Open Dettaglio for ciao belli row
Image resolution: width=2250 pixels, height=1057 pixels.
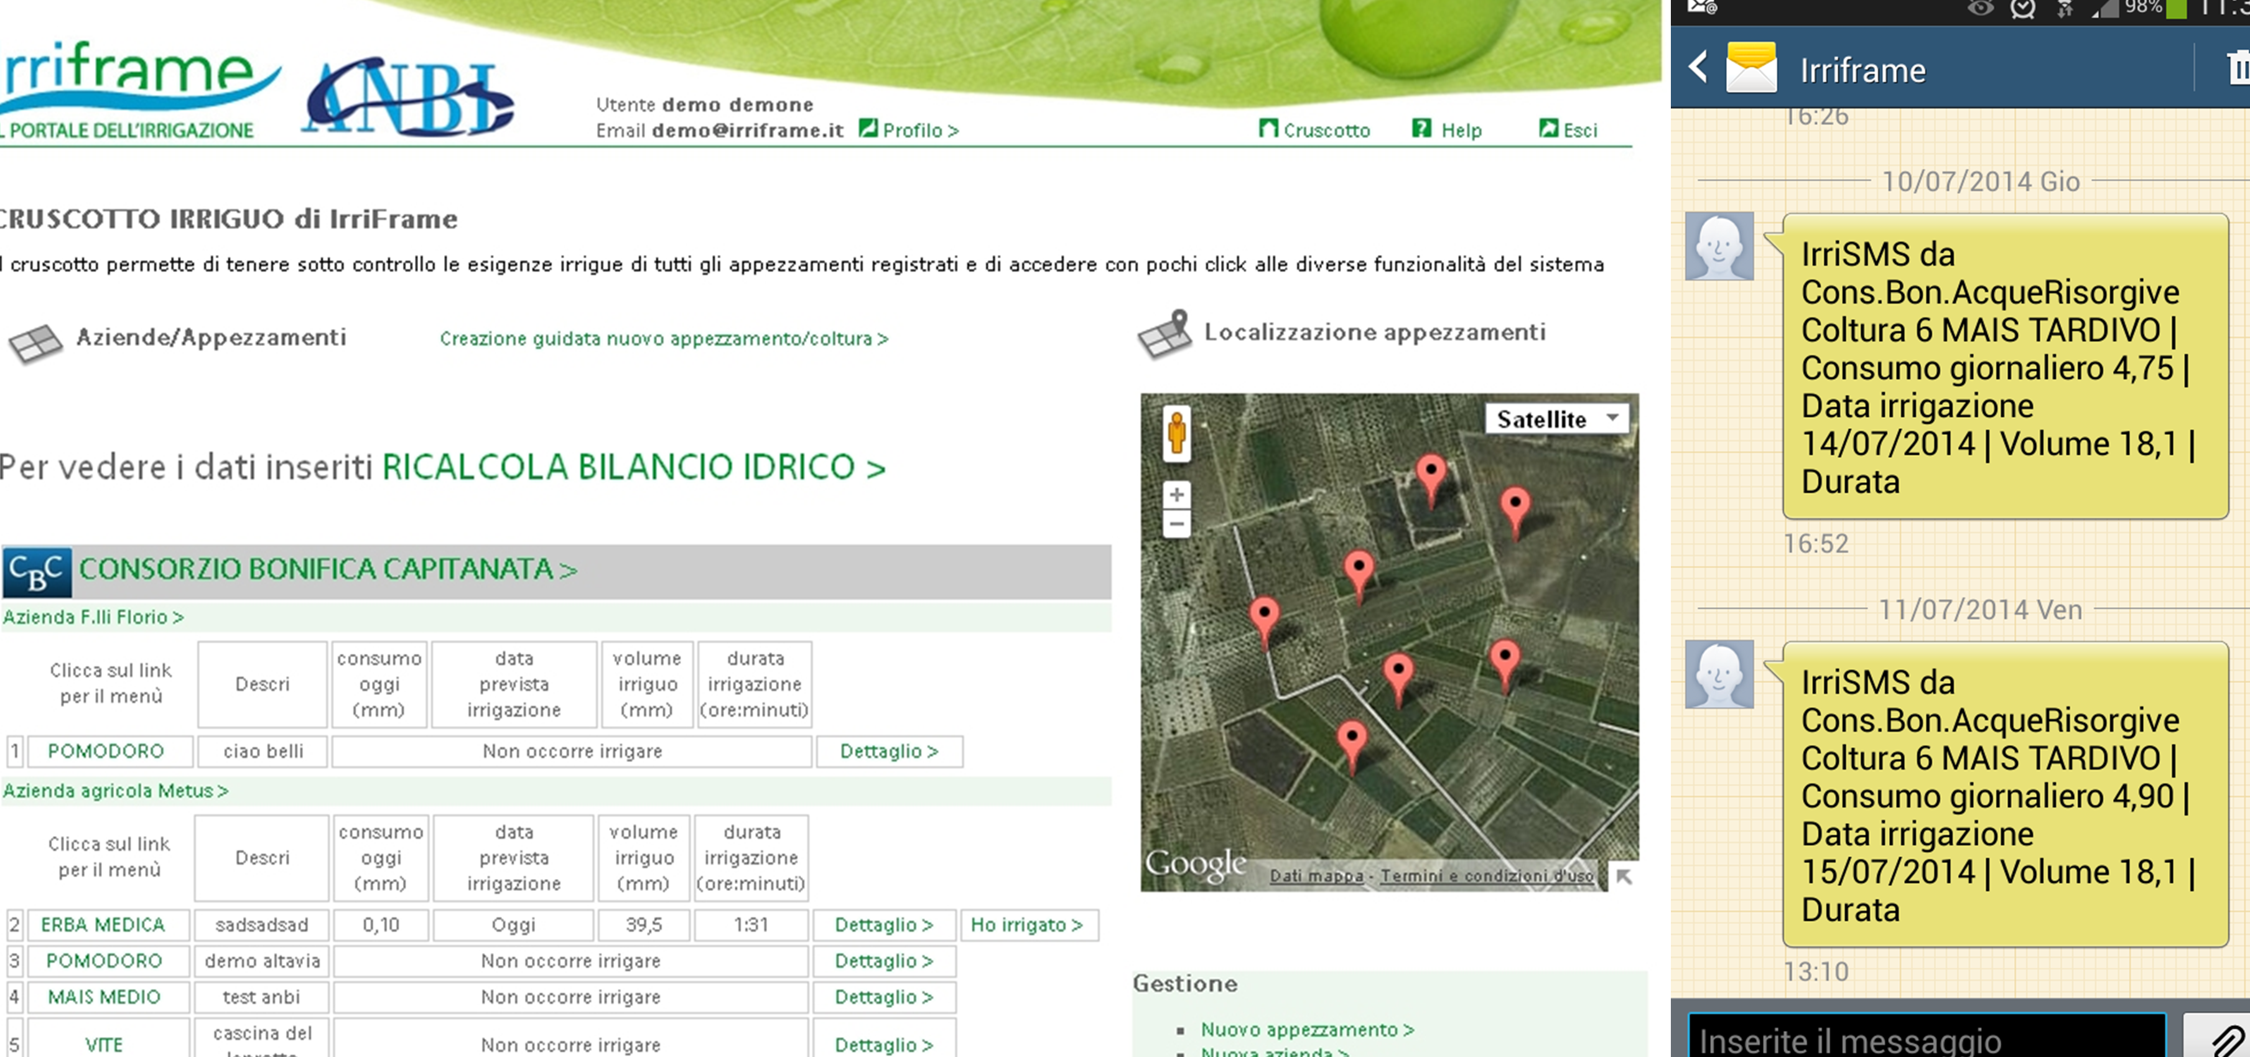889,752
